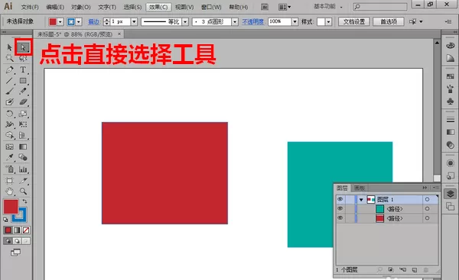
Task: Select the Scale tool
Action: click(23, 114)
